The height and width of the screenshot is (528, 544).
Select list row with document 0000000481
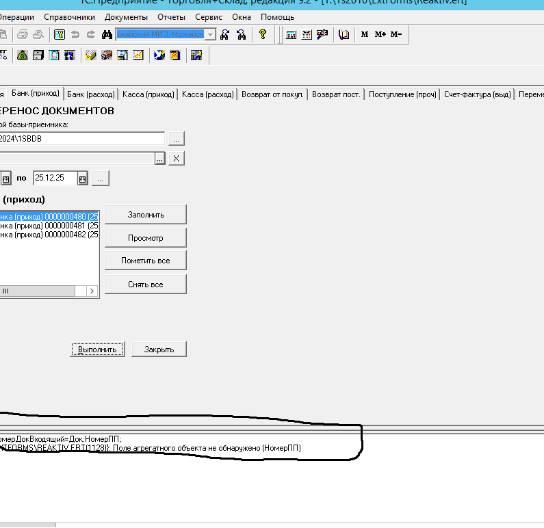pos(49,226)
